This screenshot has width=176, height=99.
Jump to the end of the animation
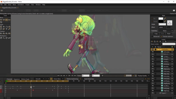(75, 76)
